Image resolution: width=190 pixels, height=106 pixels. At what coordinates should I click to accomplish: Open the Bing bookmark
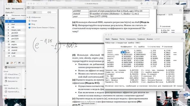(x=33, y=24)
